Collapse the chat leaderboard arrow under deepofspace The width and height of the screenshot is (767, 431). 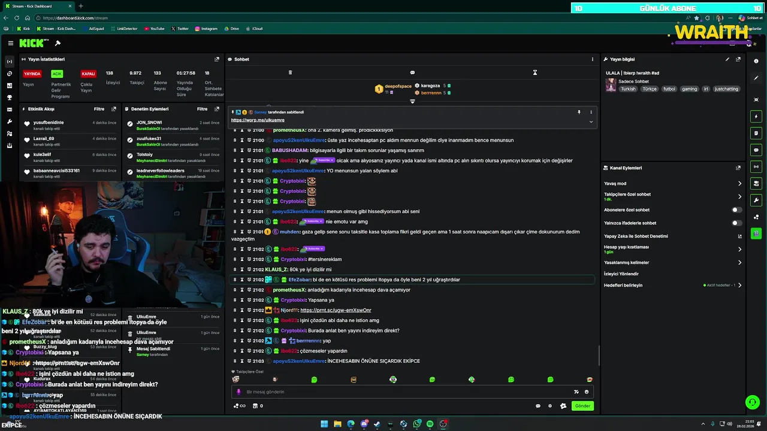click(x=412, y=101)
